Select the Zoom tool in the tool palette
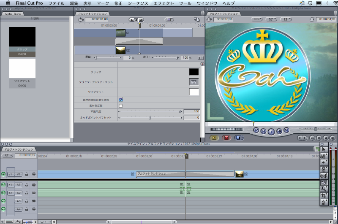This screenshot has width=338, height=224. (324, 189)
